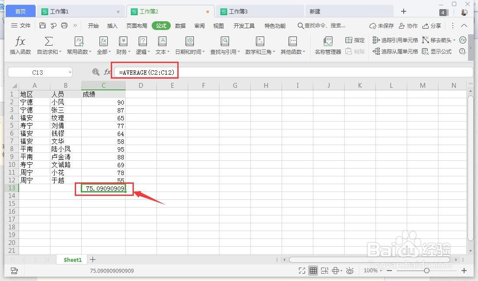The height and width of the screenshot is (281, 478).
Task: Open the date and time functions icon
Action: click(189, 41)
